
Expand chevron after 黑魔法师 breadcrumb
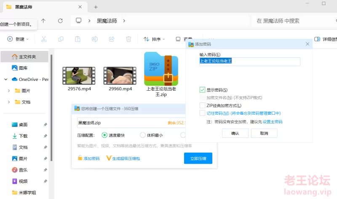124,21
